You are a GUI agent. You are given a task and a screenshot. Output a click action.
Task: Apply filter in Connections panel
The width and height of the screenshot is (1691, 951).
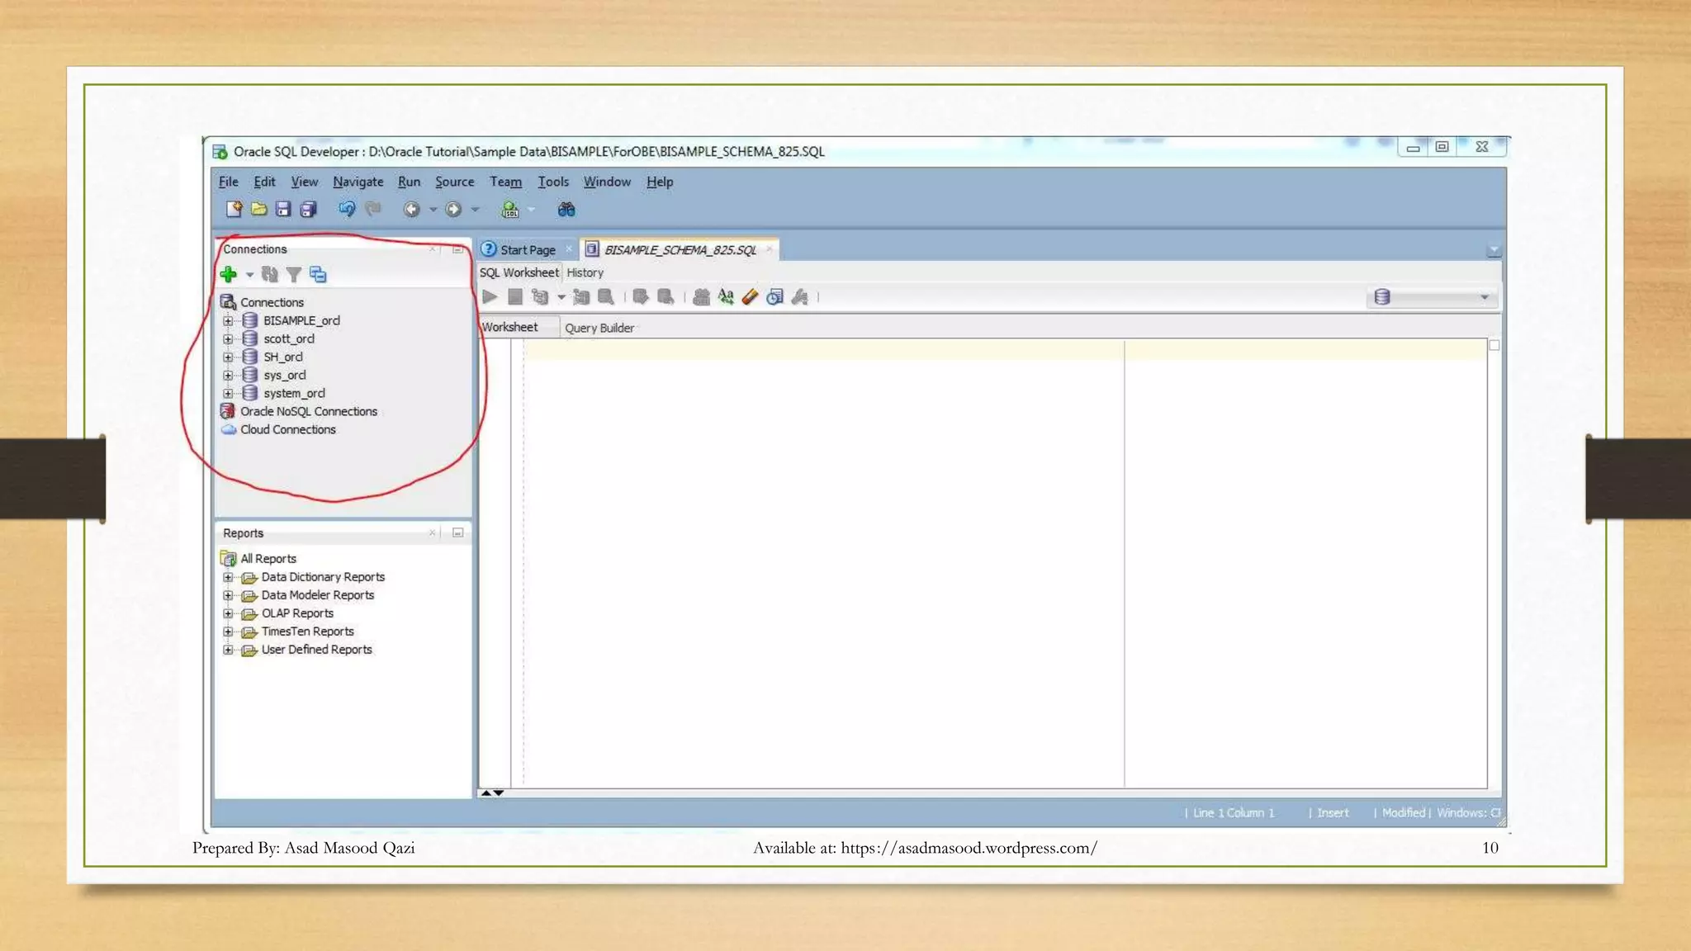(x=293, y=274)
